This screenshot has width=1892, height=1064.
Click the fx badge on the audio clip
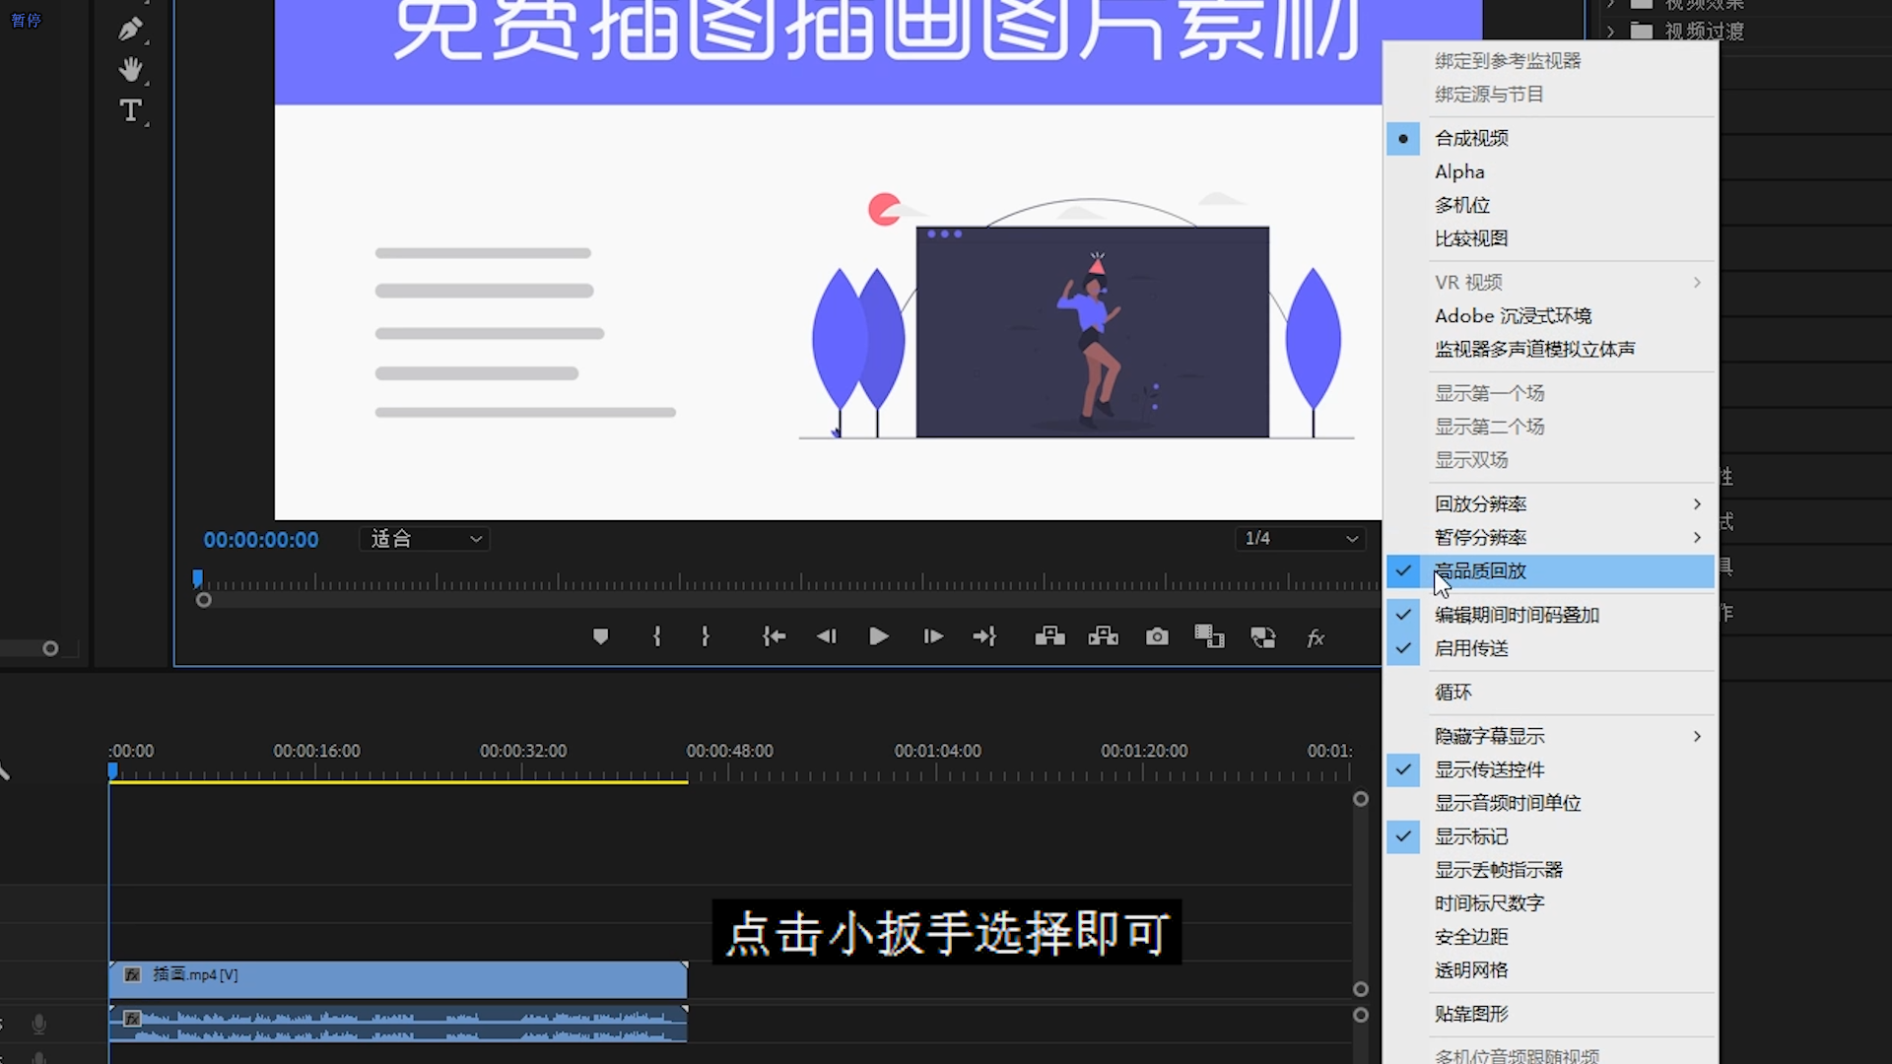(x=132, y=1019)
